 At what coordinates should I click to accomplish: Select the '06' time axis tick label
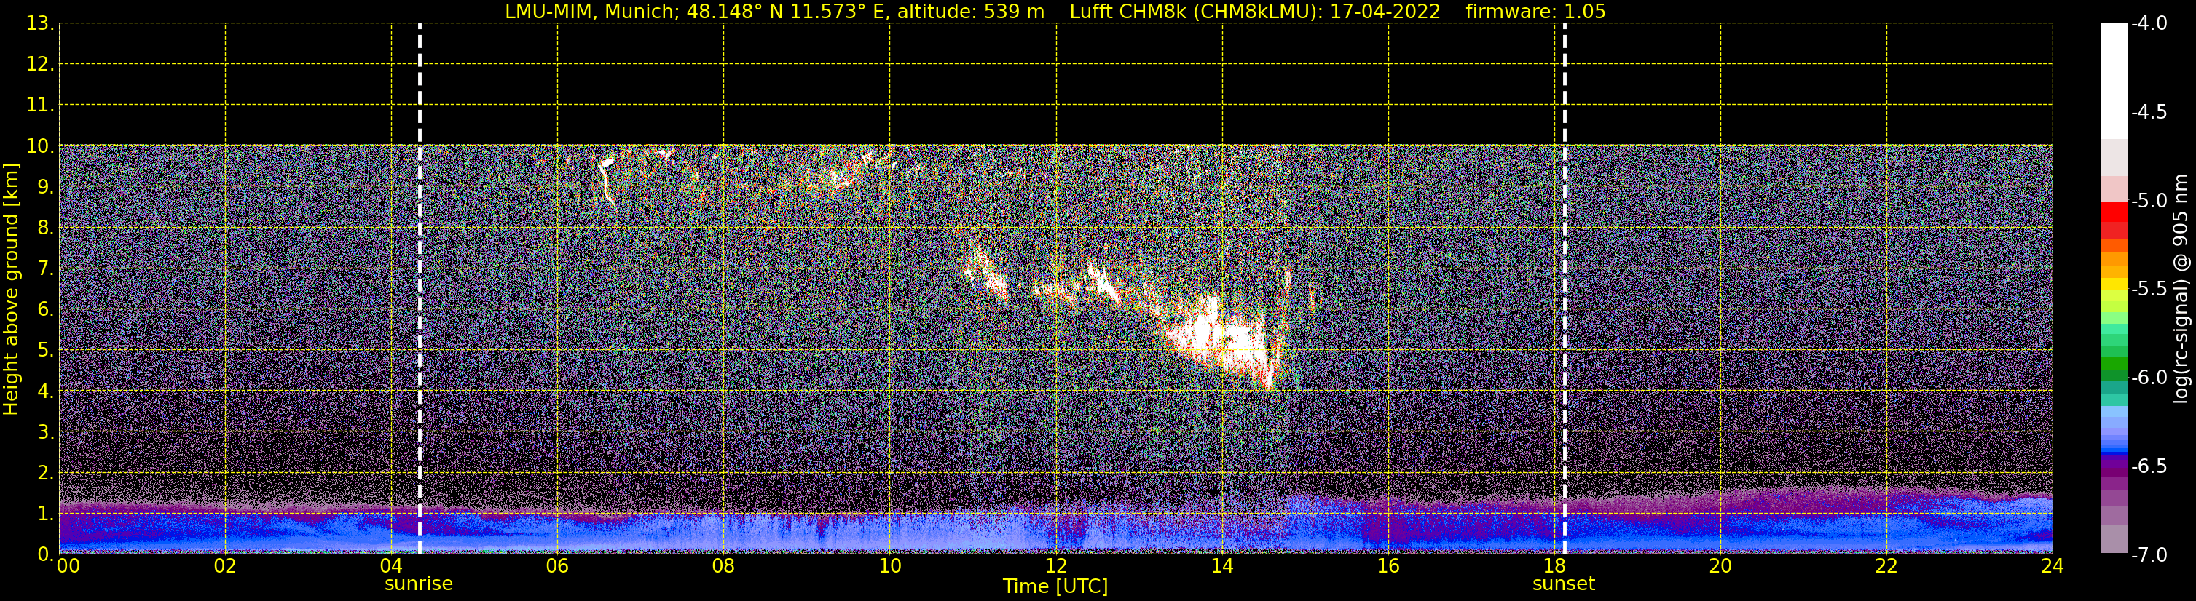tap(557, 567)
